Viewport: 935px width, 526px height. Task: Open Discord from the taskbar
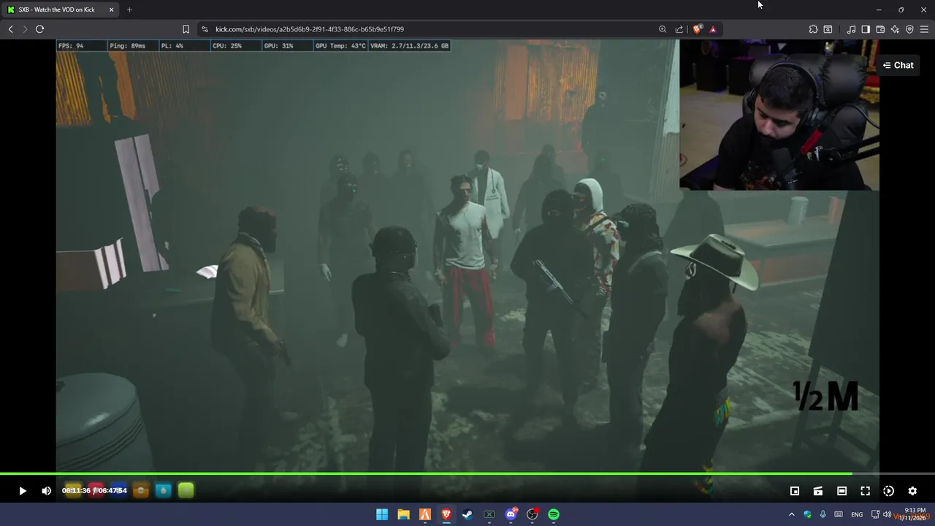tap(511, 514)
